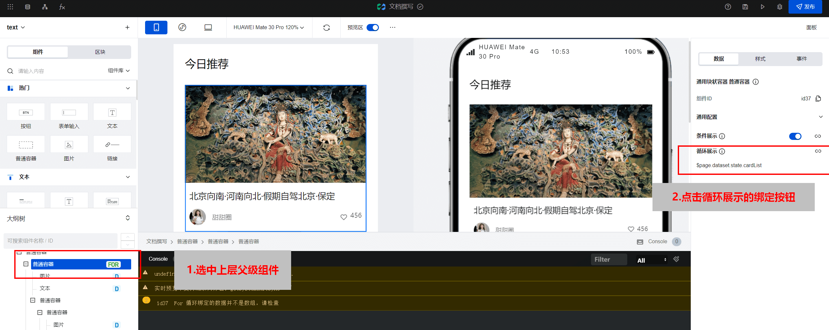This screenshot has width=829, height=330.
Task: Open the fx code editor
Action: click(62, 7)
